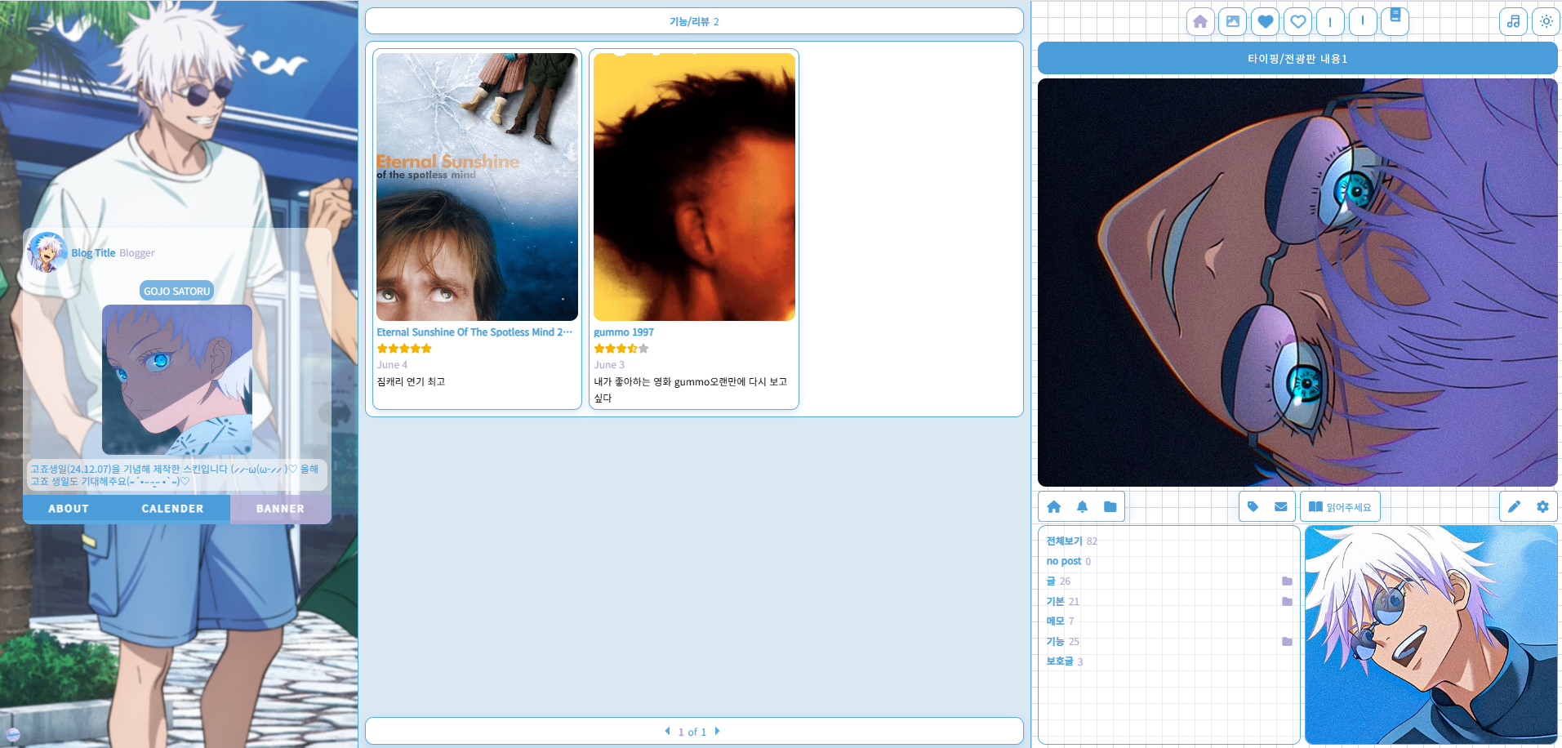Screen dimensions: 1562x748
Task: Click the five-star rating of Eternal Sunshine
Action: click(404, 349)
